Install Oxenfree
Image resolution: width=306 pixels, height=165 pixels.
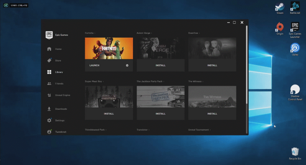pyautogui.click(x=212, y=66)
